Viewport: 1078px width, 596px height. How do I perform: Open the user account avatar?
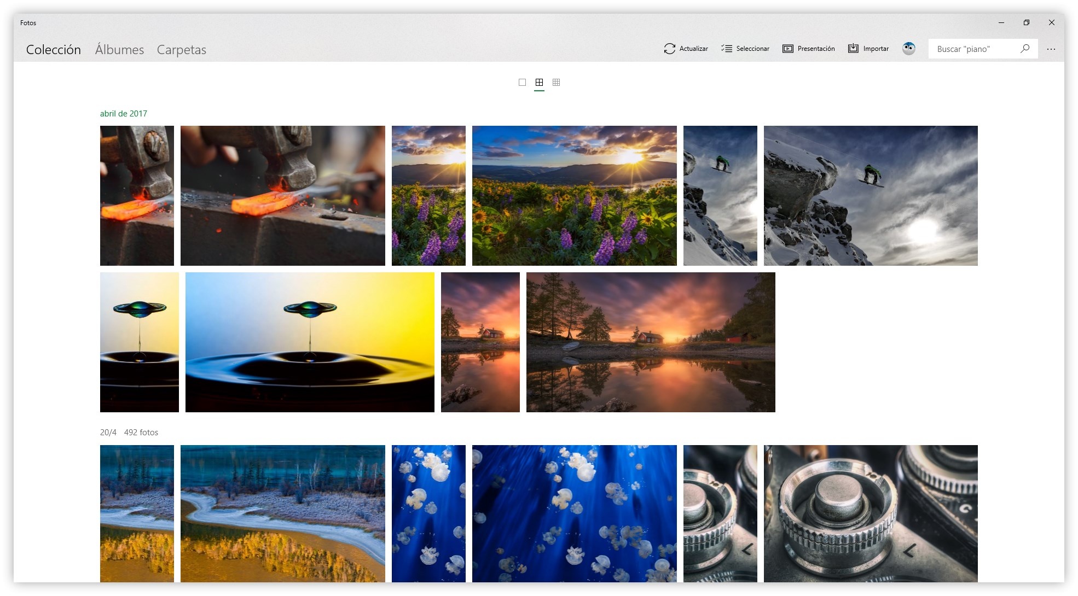click(909, 49)
